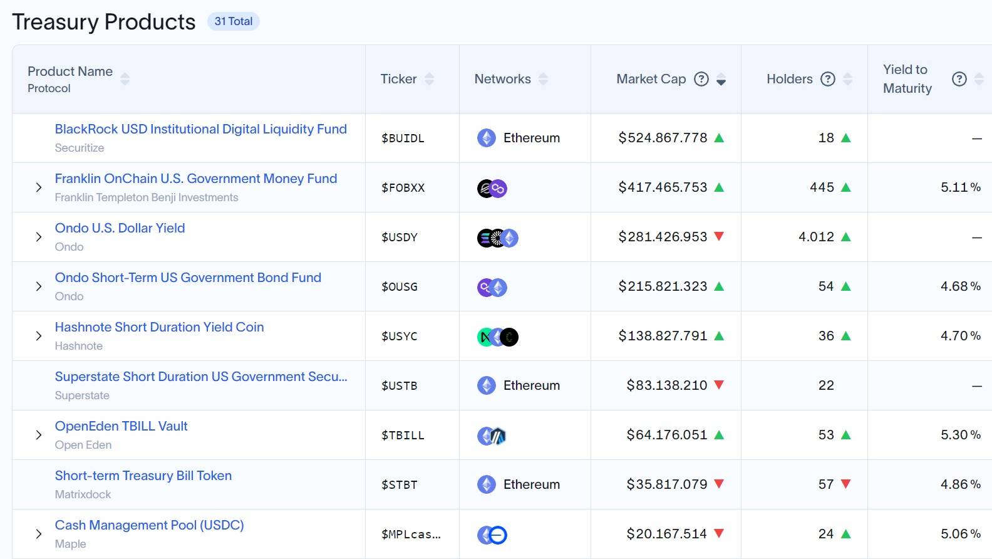Expand OpenEden TBILL Vault row
This screenshot has width=992, height=559.
pyautogui.click(x=39, y=435)
